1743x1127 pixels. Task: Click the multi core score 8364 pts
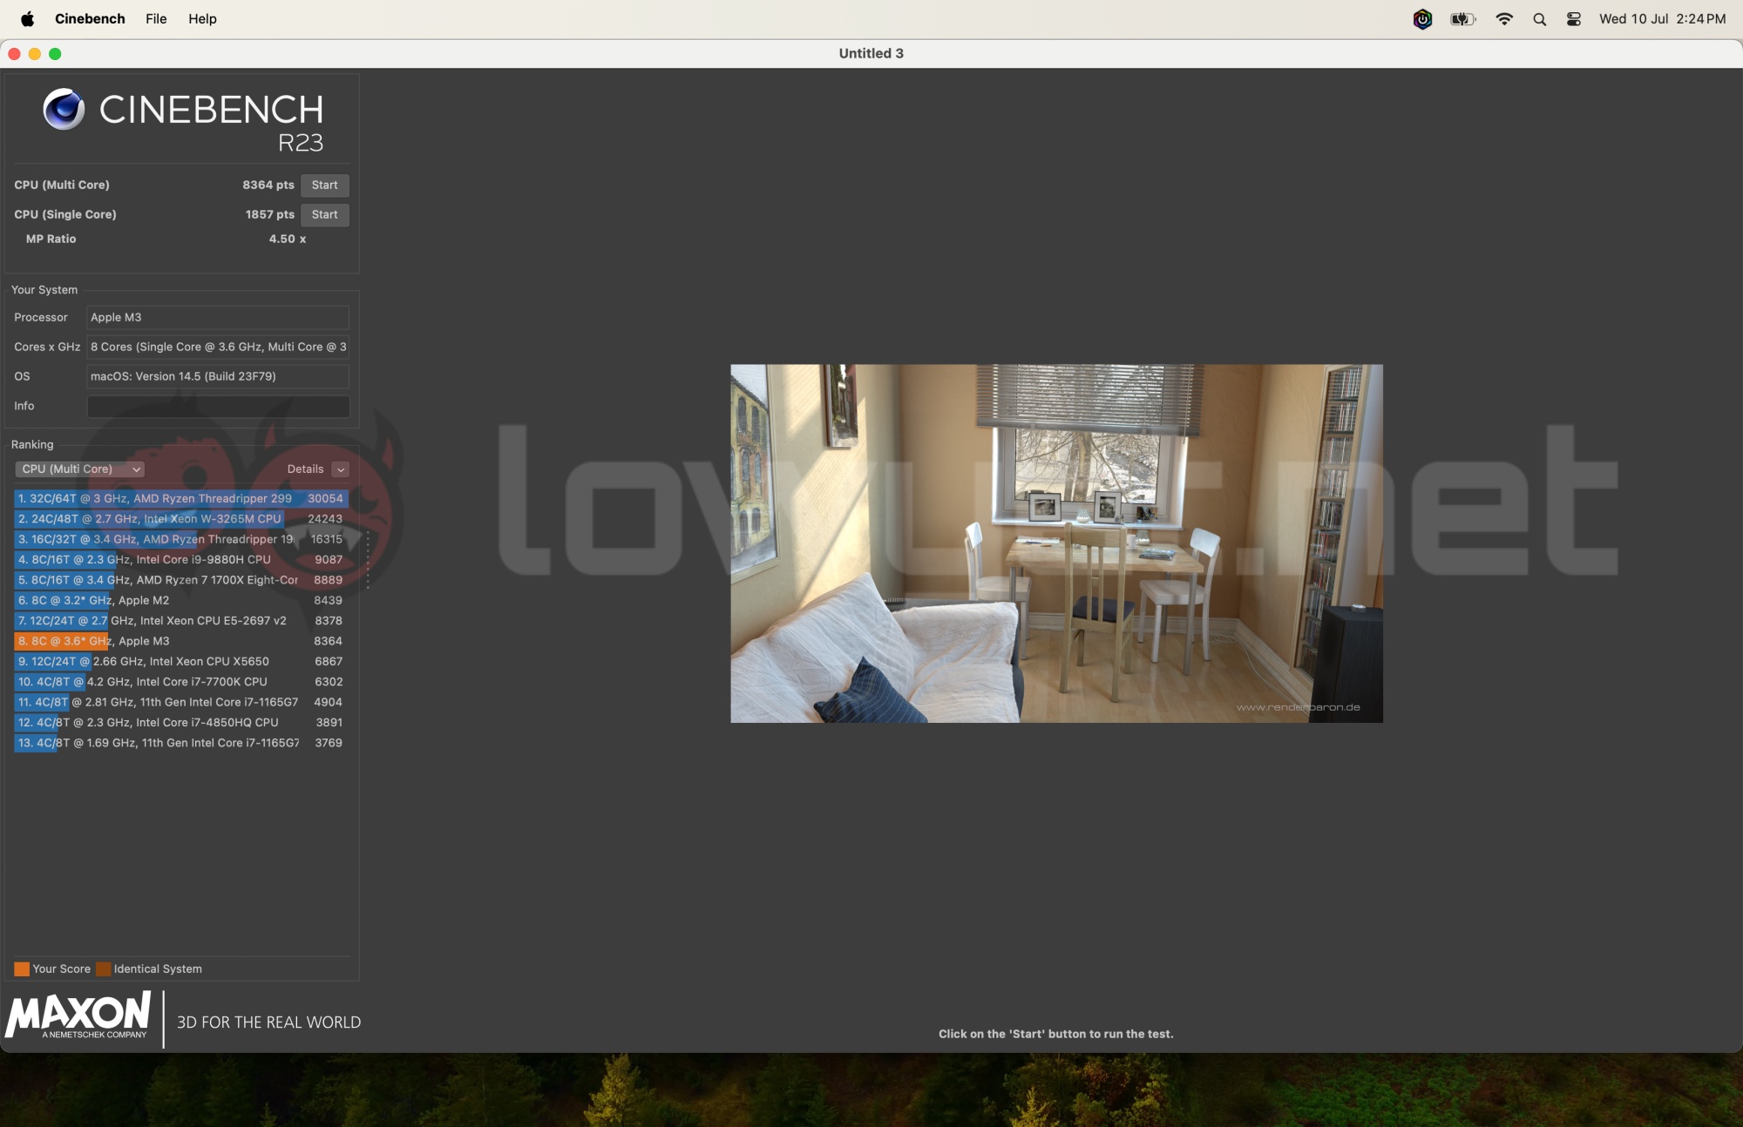268,185
